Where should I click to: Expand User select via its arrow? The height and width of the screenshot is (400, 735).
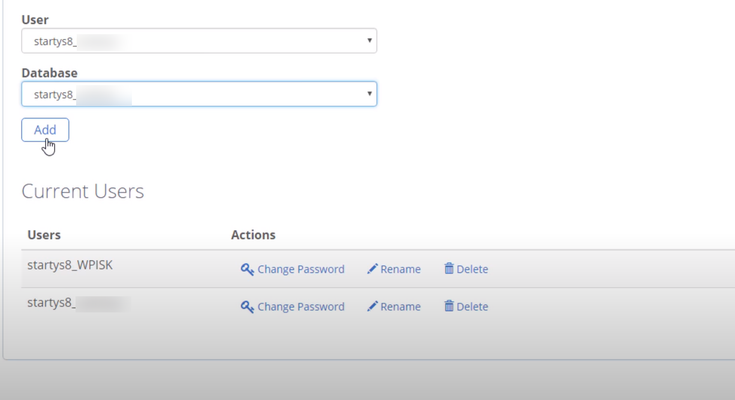coord(369,41)
